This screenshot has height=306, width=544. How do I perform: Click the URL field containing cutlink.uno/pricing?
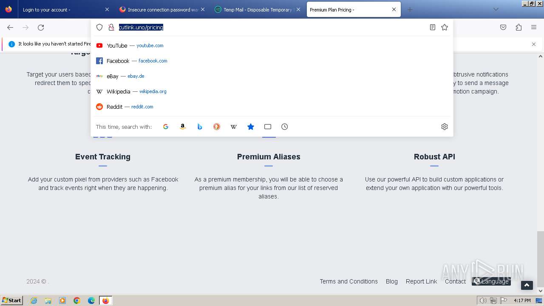[x=272, y=27]
